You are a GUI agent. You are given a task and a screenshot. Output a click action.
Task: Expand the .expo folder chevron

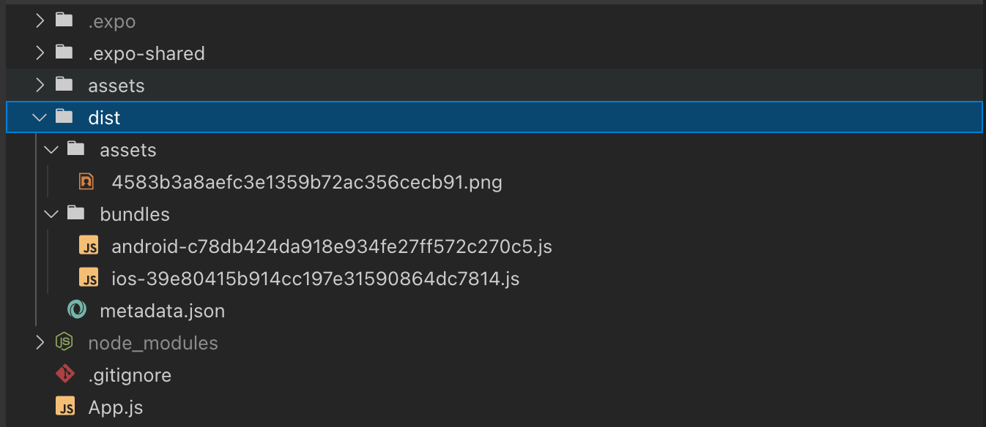click(40, 21)
